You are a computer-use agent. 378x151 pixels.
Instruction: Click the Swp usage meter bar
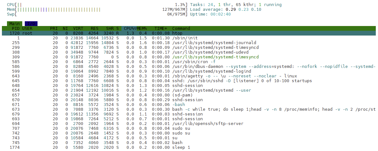(x=97, y=14)
